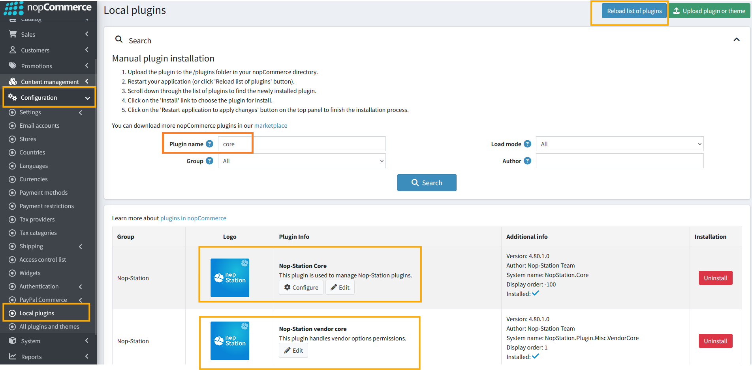Click the nopCommerce logo
752x370 pixels.
48,8
